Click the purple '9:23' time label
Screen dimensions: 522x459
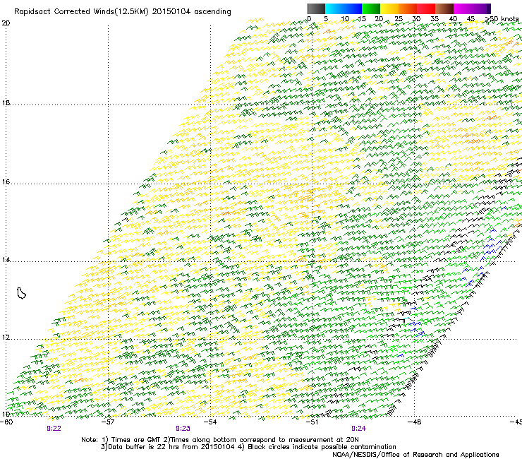(x=183, y=429)
